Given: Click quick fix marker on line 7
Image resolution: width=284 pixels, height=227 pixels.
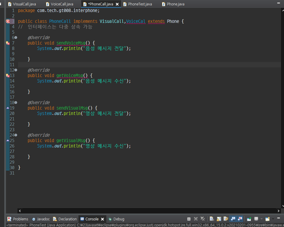Looking at the screenshot, I should [x=8, y=43].
